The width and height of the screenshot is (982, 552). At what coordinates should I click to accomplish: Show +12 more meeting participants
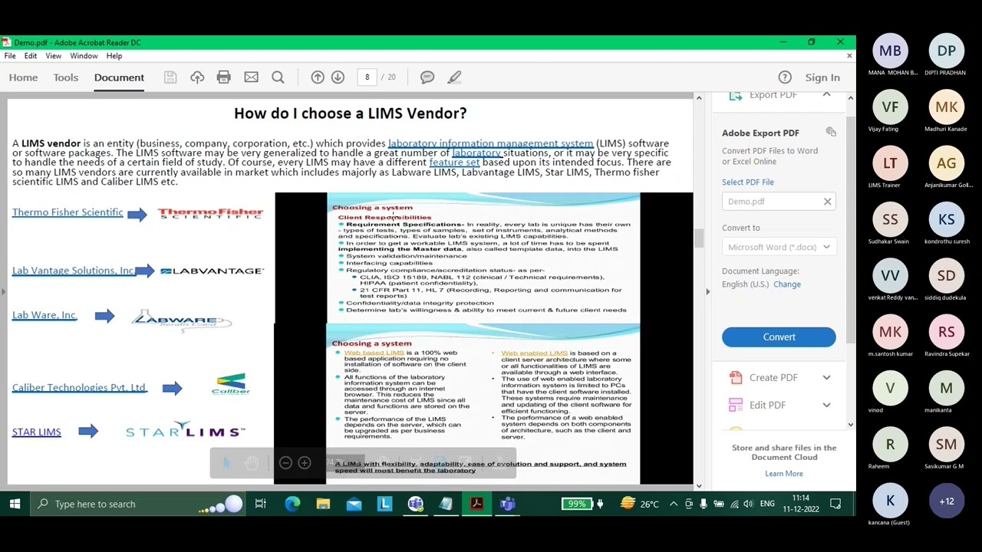coord(946,501)
